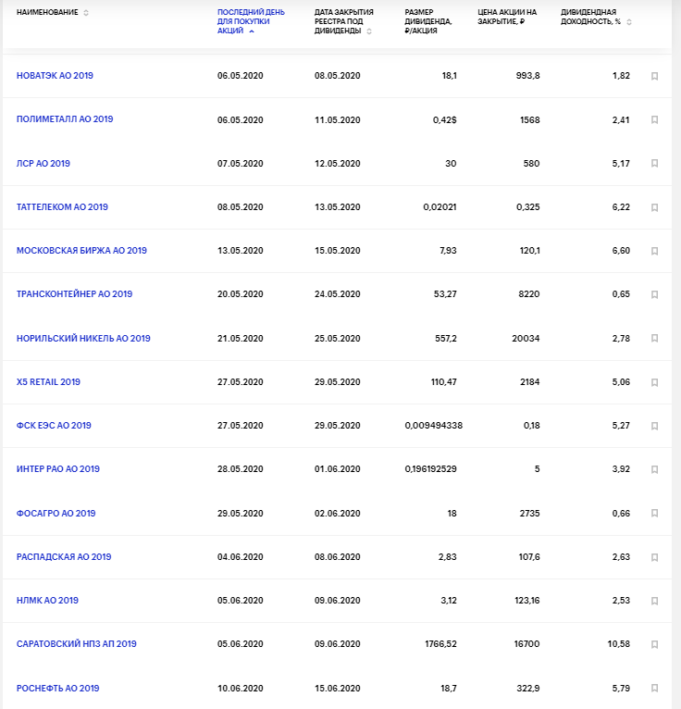Open the ЛСР АО 2019 link
Viewport: 681px width, 709px height.
pyautogui.click(x=43, y=163)
